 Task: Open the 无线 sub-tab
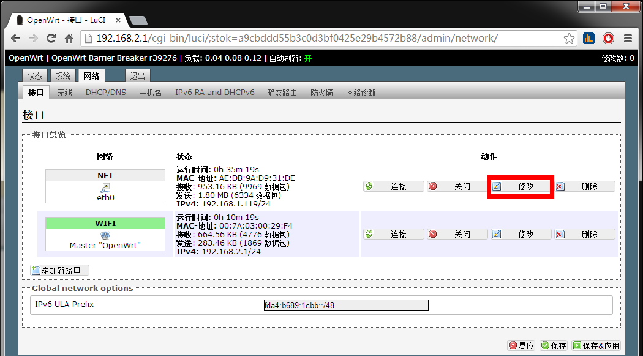64,93
